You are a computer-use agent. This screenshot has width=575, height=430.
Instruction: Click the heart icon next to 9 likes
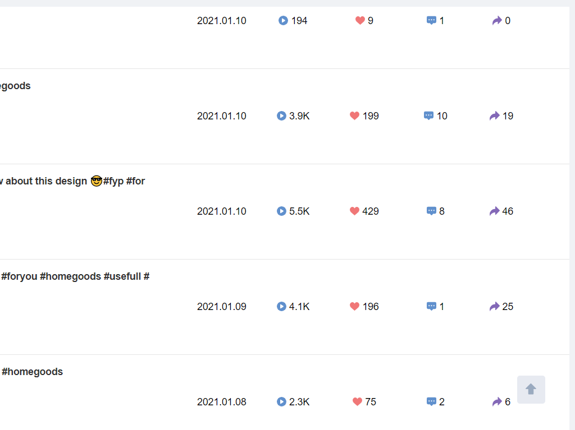[x=360, y=21]
